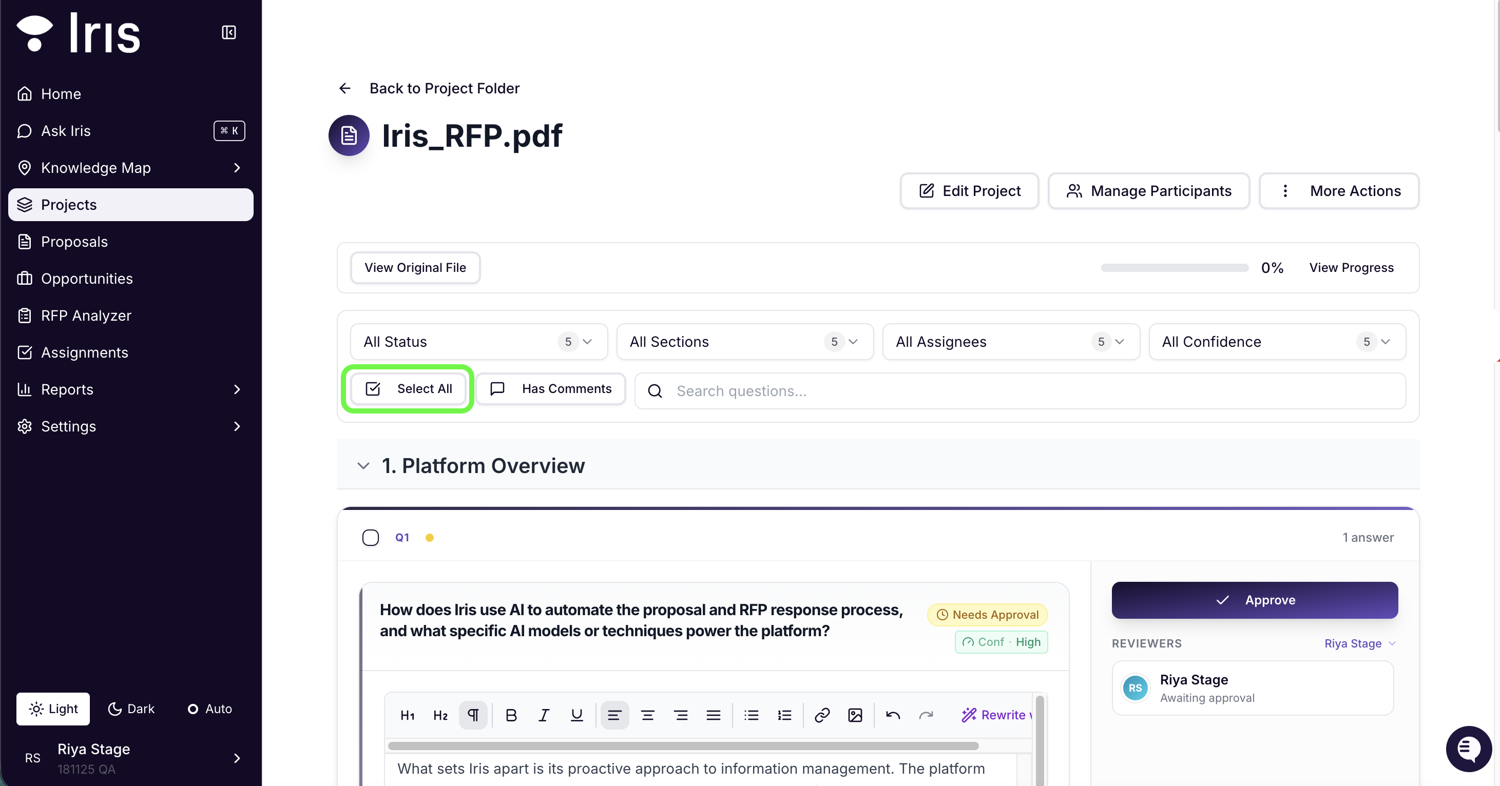
Task: Expand the Settings submenu
Action: [x=237, y=426]
